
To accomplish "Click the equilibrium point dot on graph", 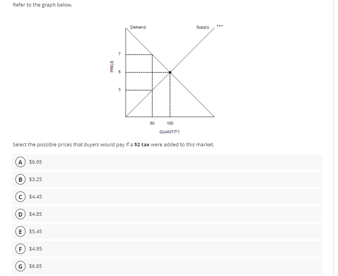I will (170, 73).
